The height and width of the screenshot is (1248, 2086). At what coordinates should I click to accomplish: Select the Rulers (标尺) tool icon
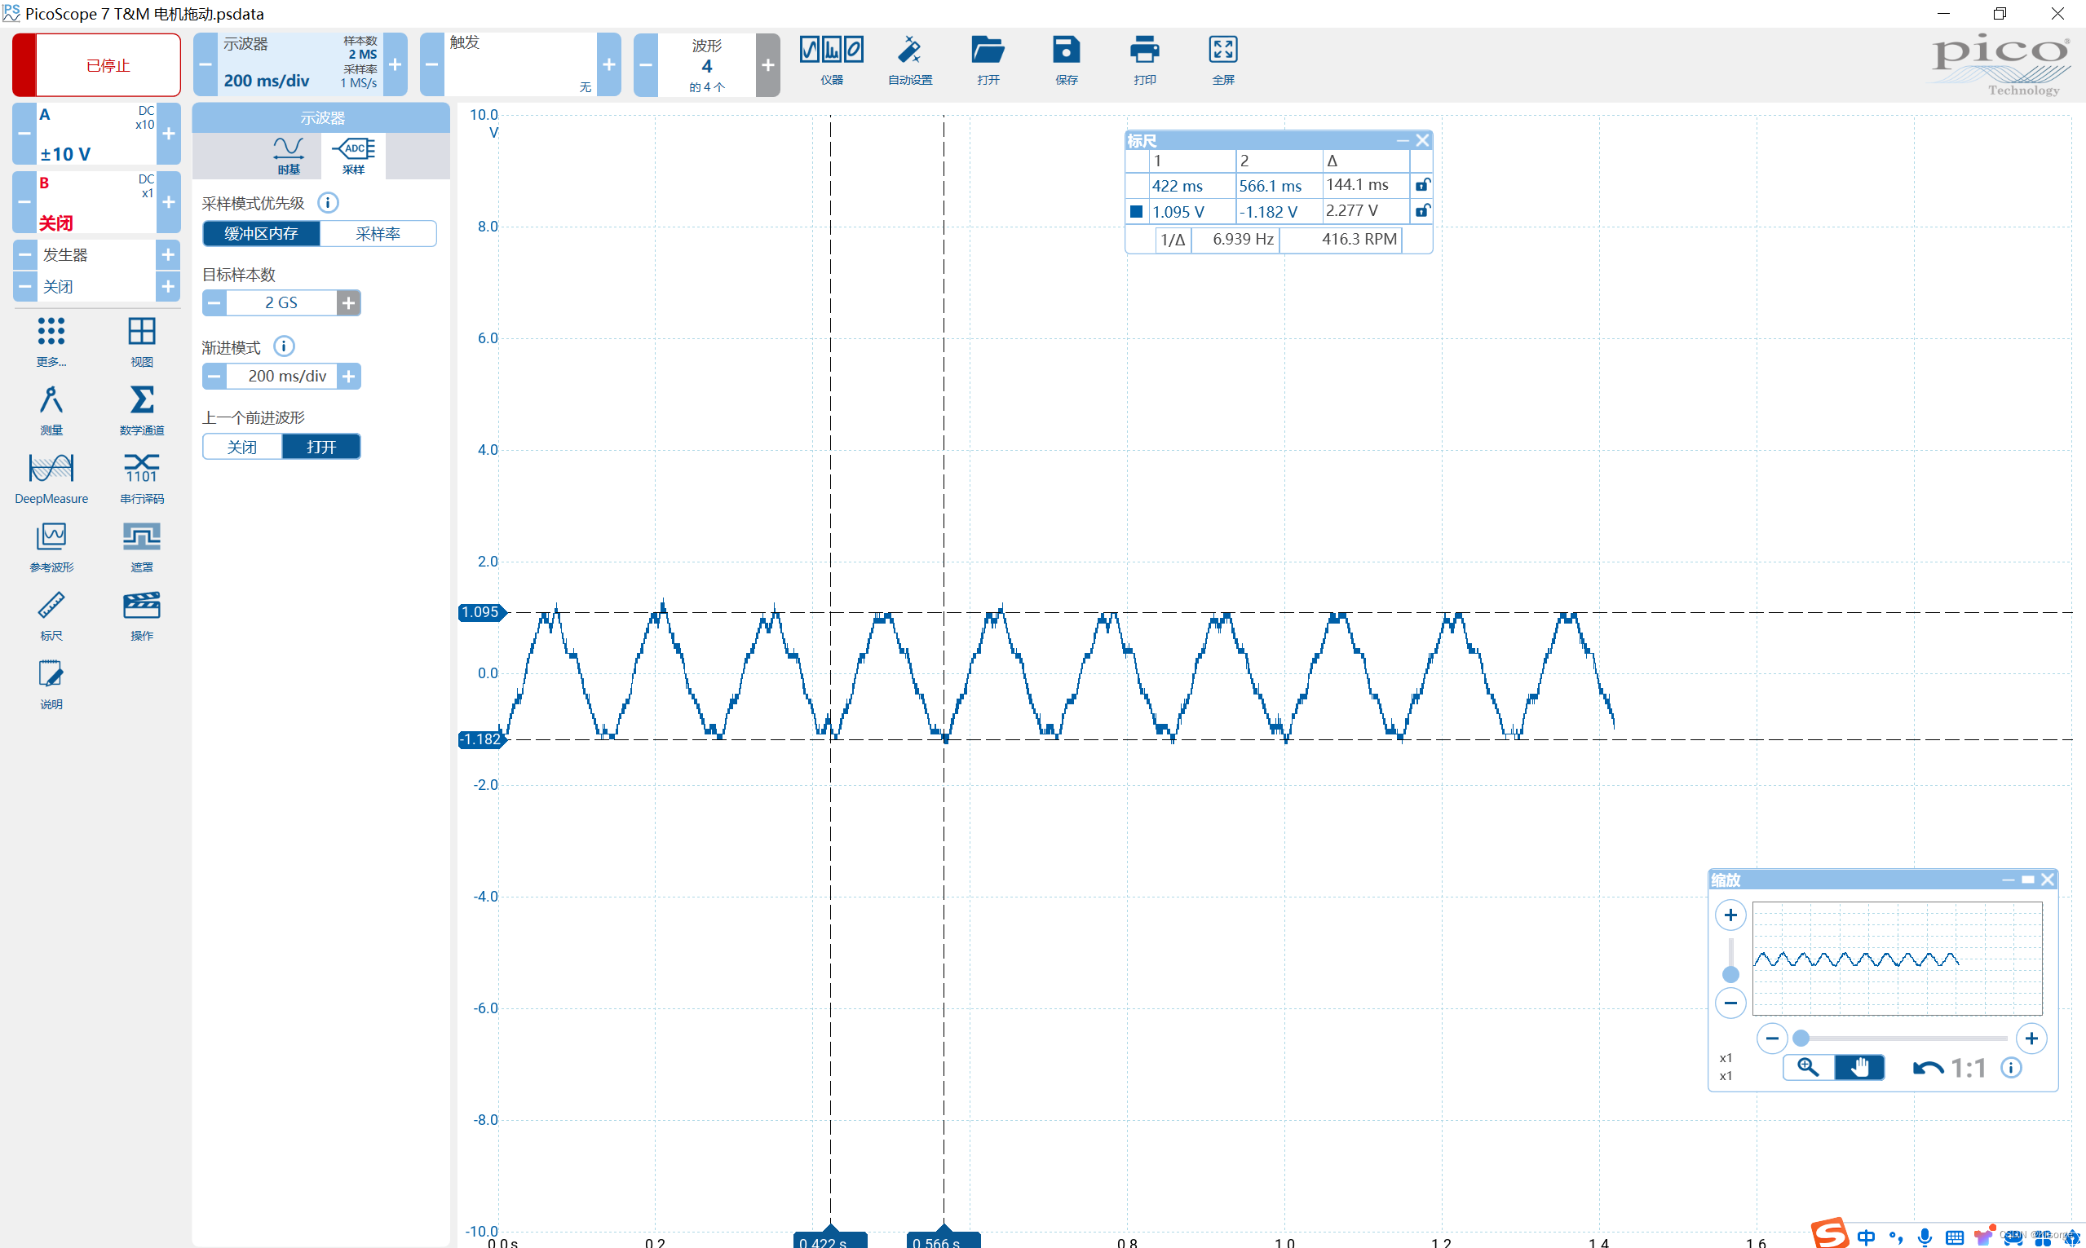click(x=51, y=606)
